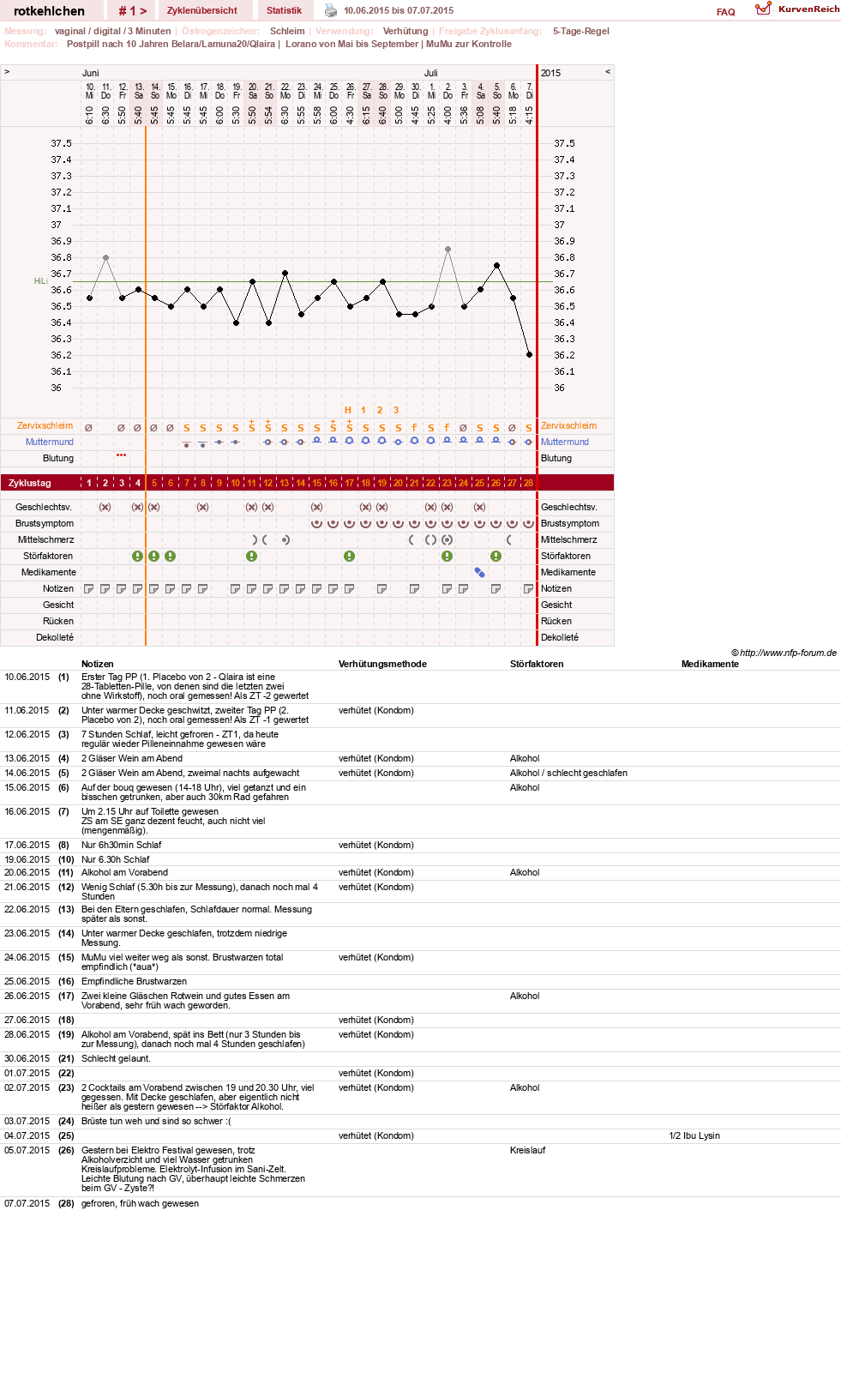841x1391 pixels.
Task: Click 'vaginal / digital / 3 Minuten' measurement text
Action: click(112, 31)
